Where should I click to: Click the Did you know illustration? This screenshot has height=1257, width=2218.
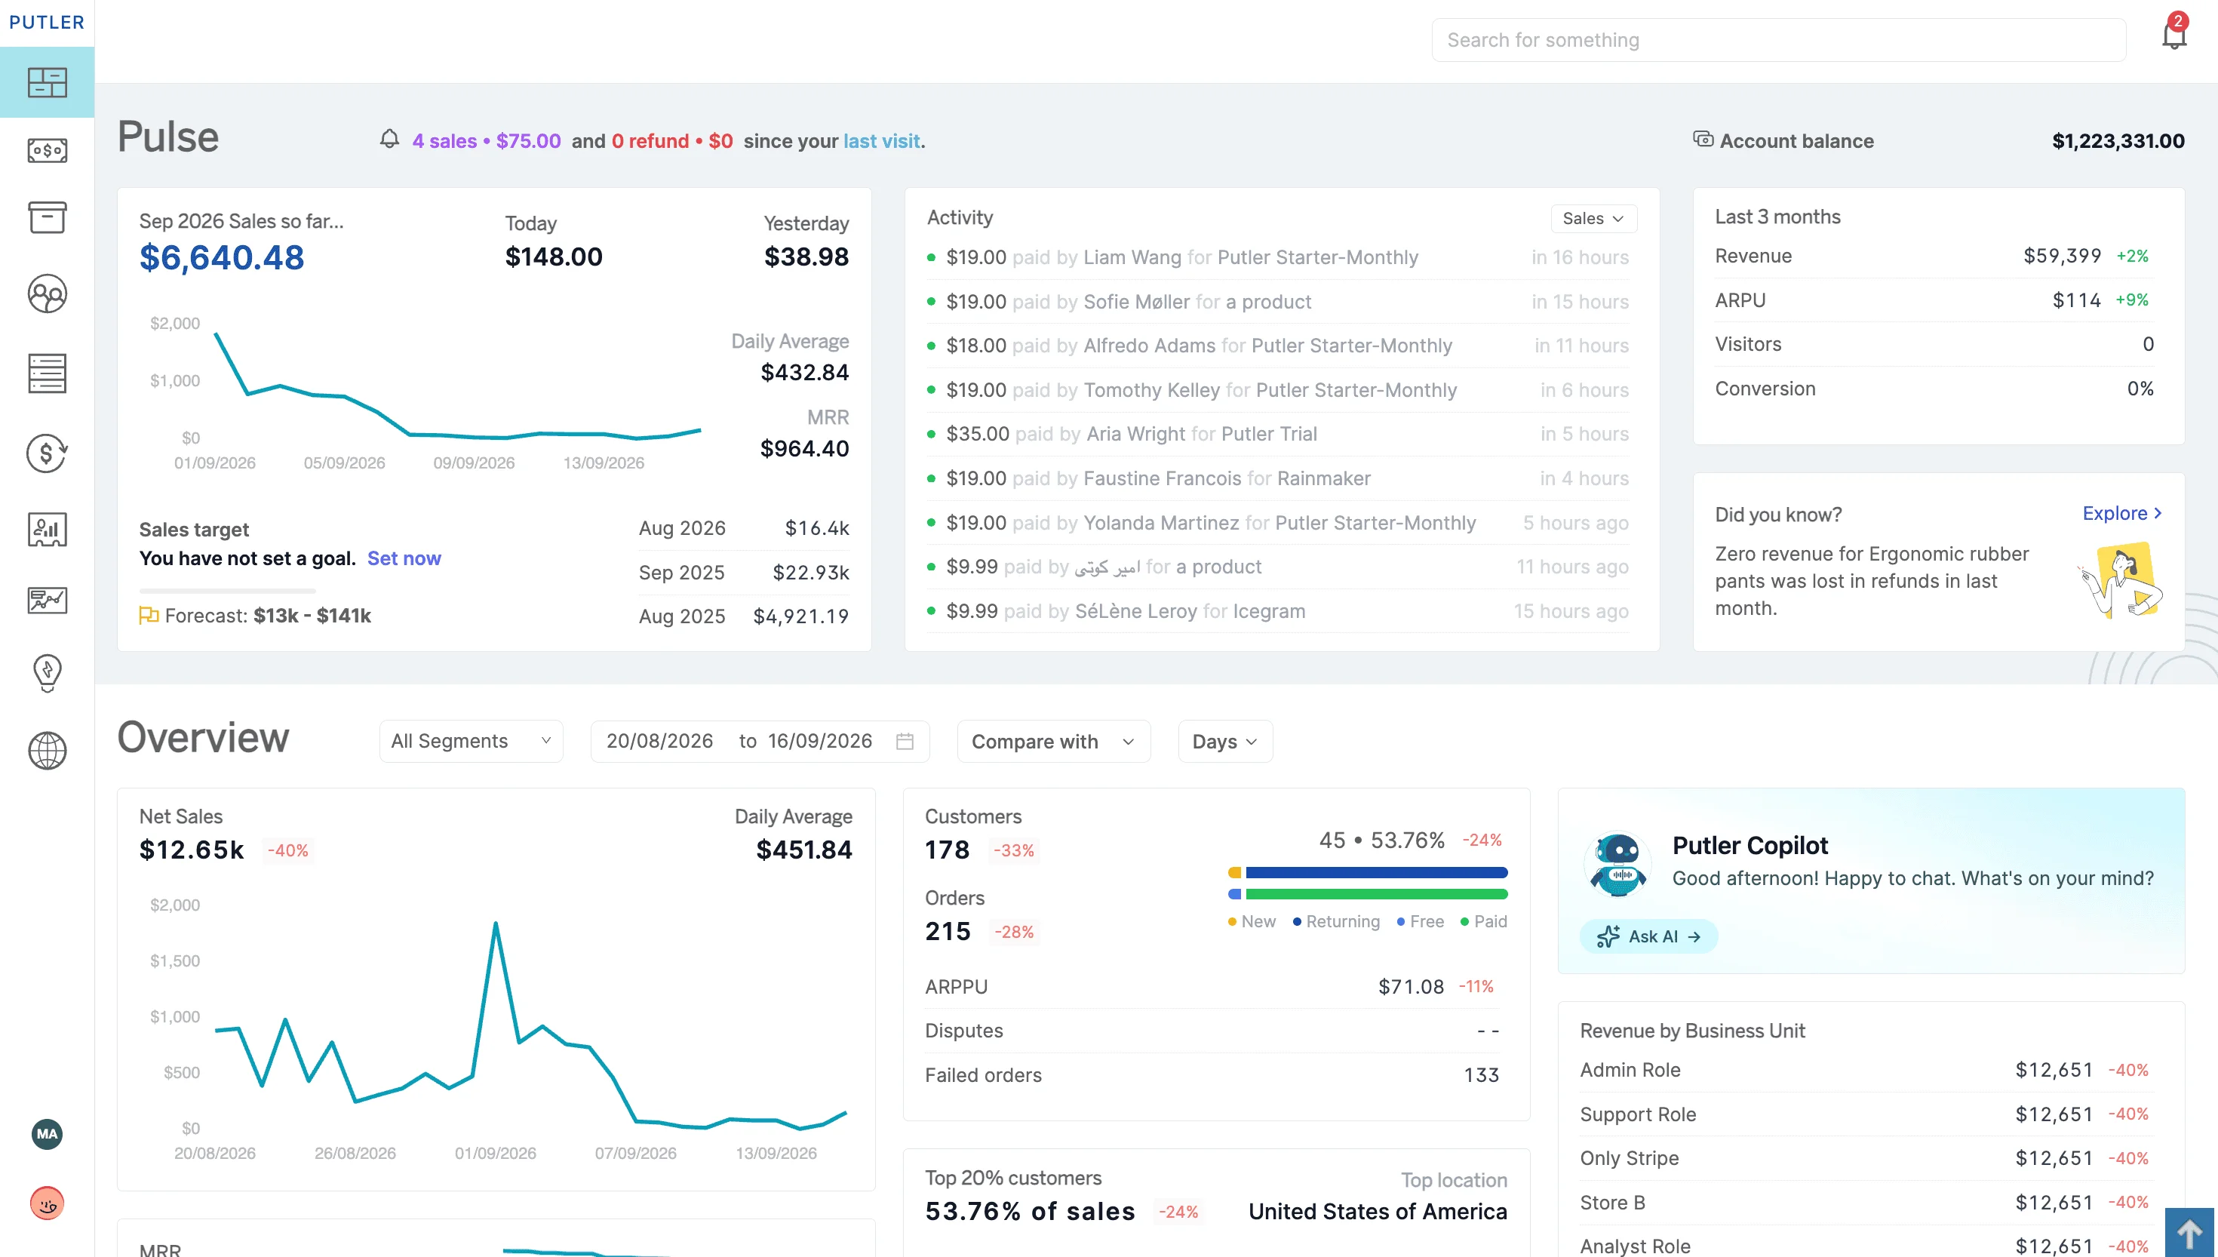(x=2121, y=579)
